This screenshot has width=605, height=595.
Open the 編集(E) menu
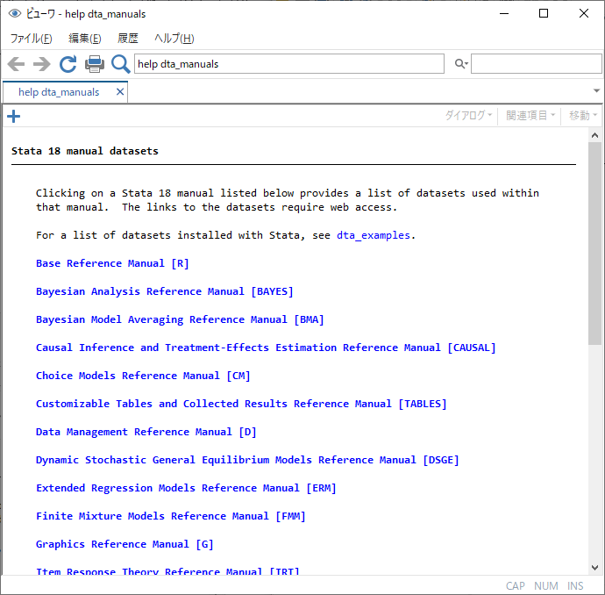[85, 39]
